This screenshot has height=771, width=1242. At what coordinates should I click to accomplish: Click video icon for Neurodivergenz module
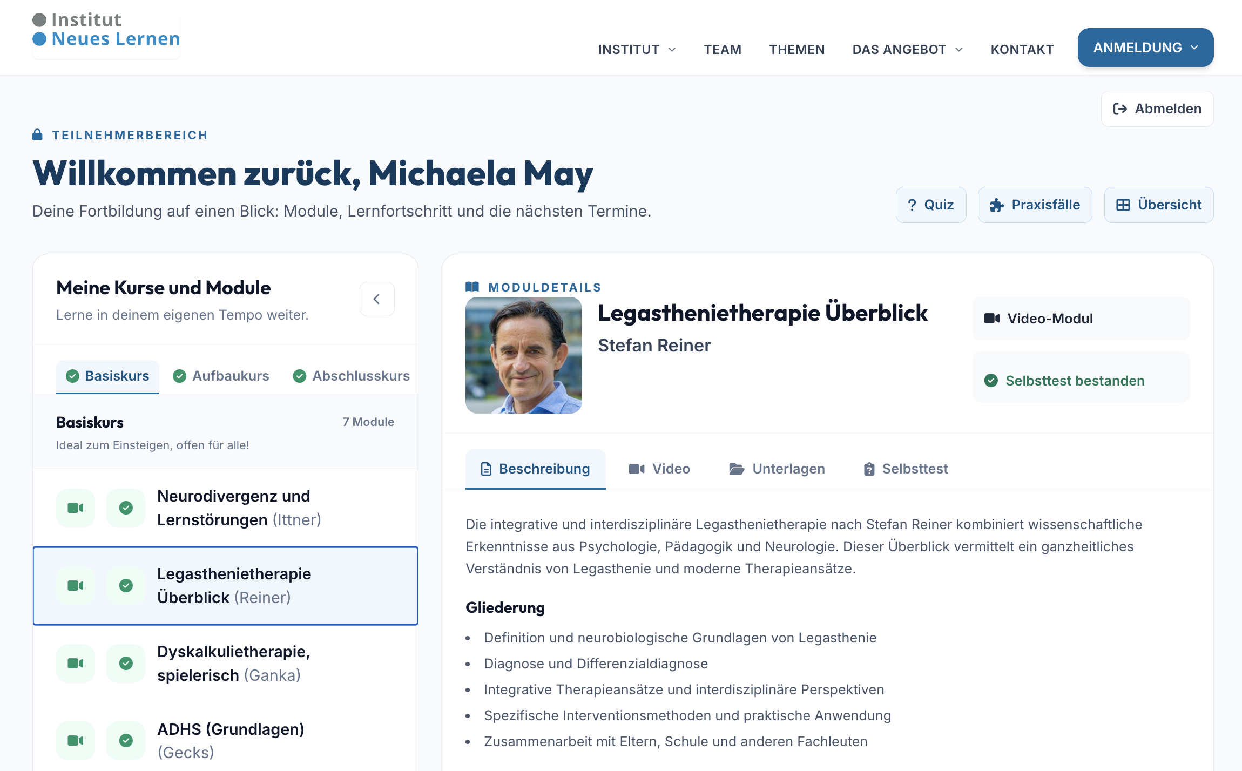76,508
